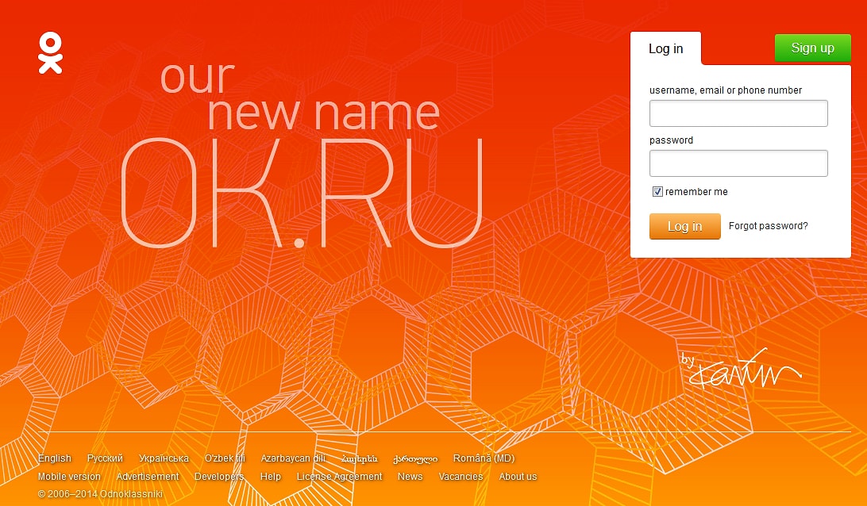Switch to Azərbaycan dili language
Screen dimensions: 867x506
coord(293,458)
